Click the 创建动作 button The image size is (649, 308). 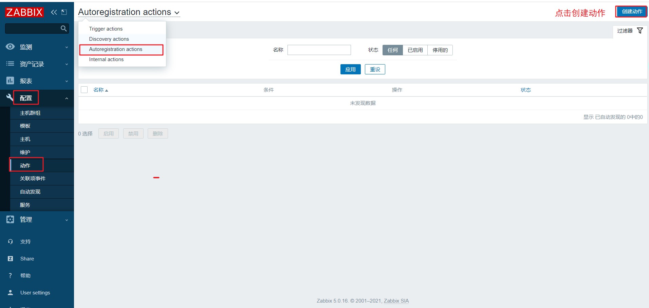click(632, 12)
